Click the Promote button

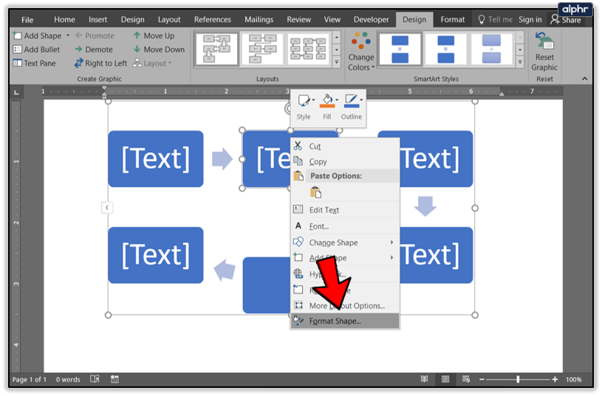tap(95, 35)
